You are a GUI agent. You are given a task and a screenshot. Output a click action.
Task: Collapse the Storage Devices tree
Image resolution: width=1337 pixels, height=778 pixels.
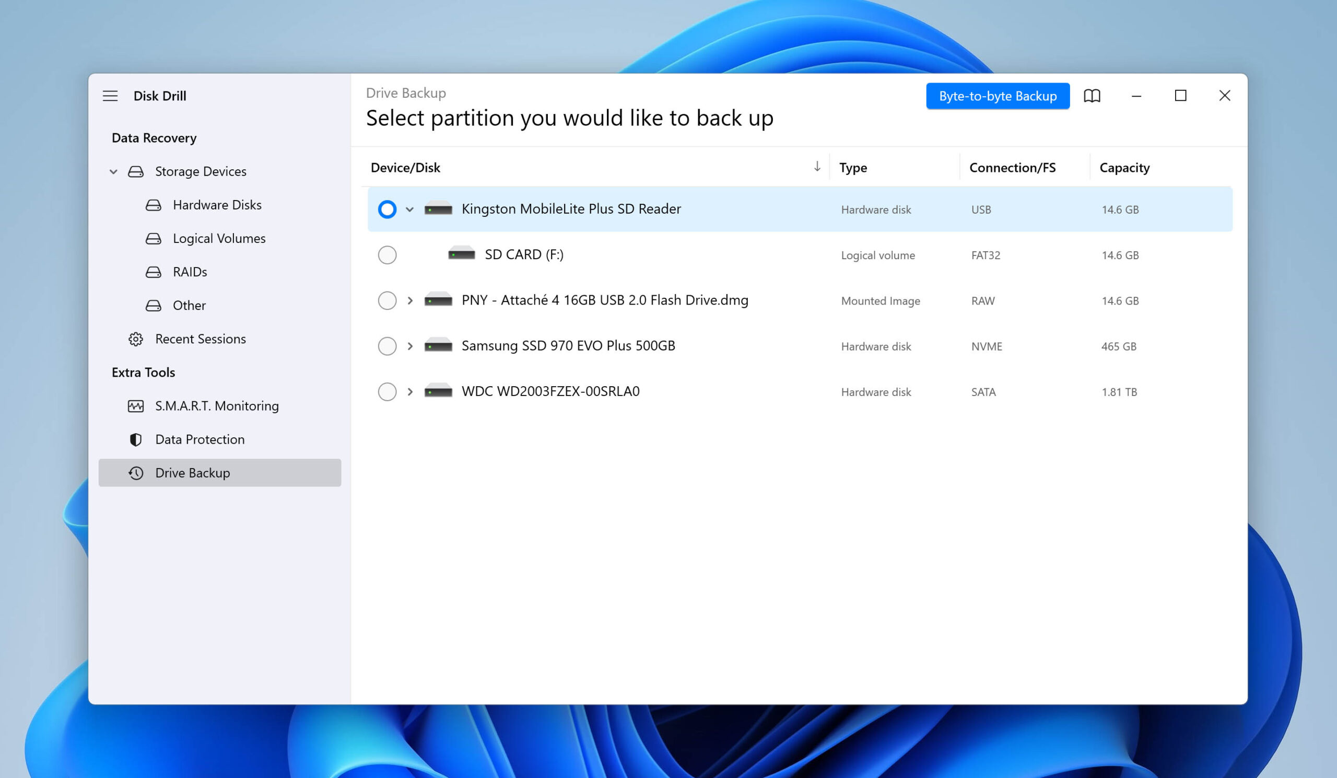click(x=113, y=171)
